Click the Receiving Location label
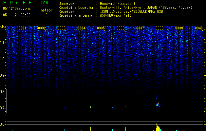This screenshot has width=206, height=131. point(76,8)
